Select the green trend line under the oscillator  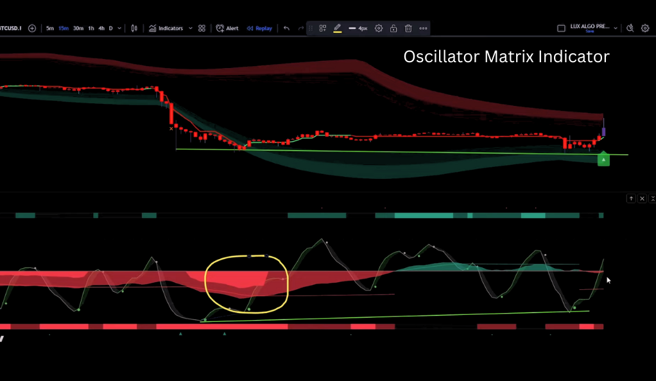coord(395,316)
